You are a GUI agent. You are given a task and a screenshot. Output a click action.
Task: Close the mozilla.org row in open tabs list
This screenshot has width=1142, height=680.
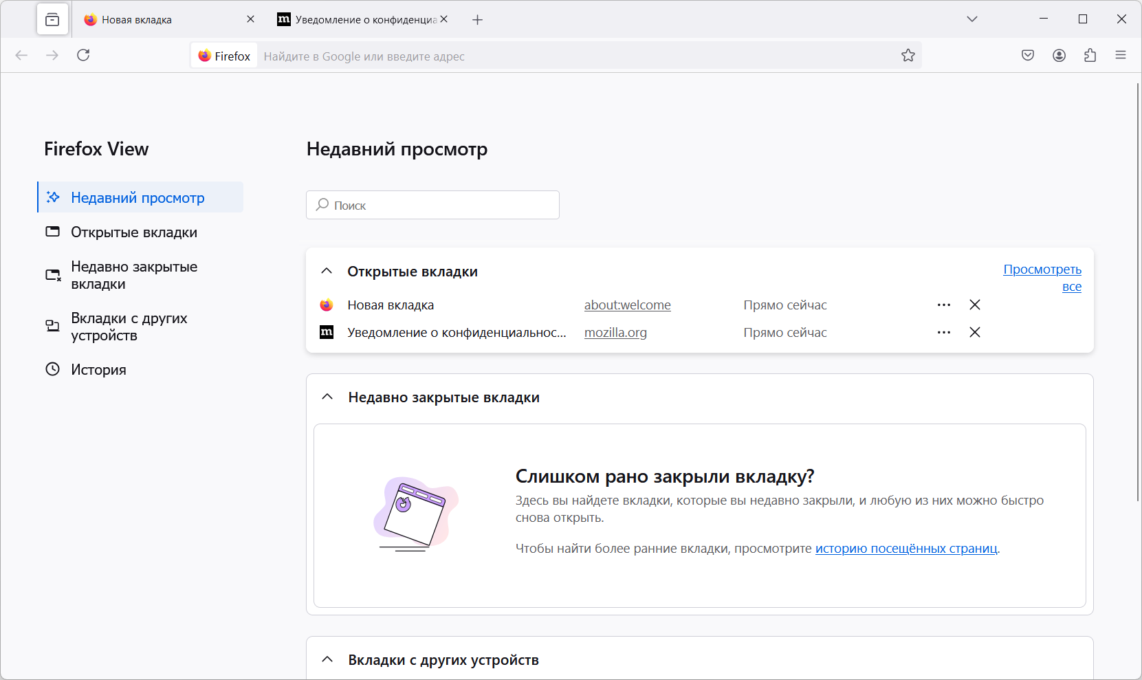click(975, 332)
